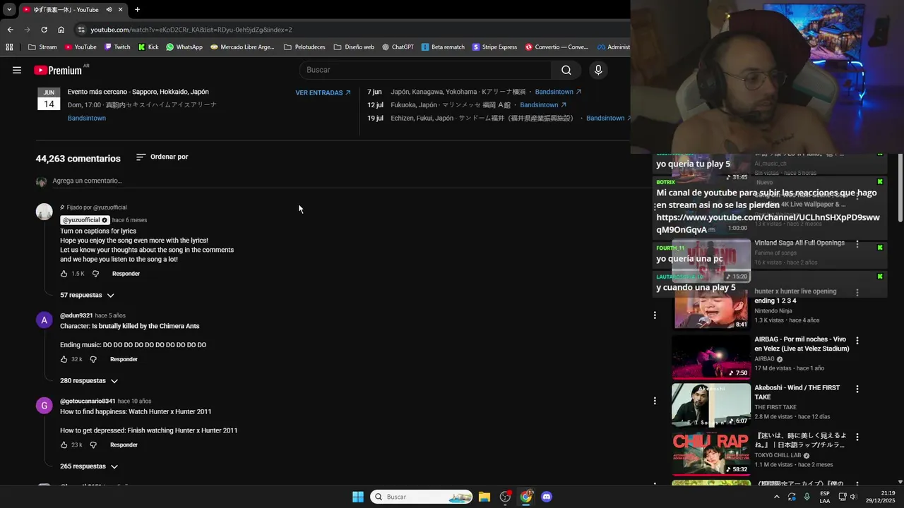Open options for AIRBAG Por mil noches video
Image resolution: width=904 pixels, height=508 pixels.
[857, 340]
